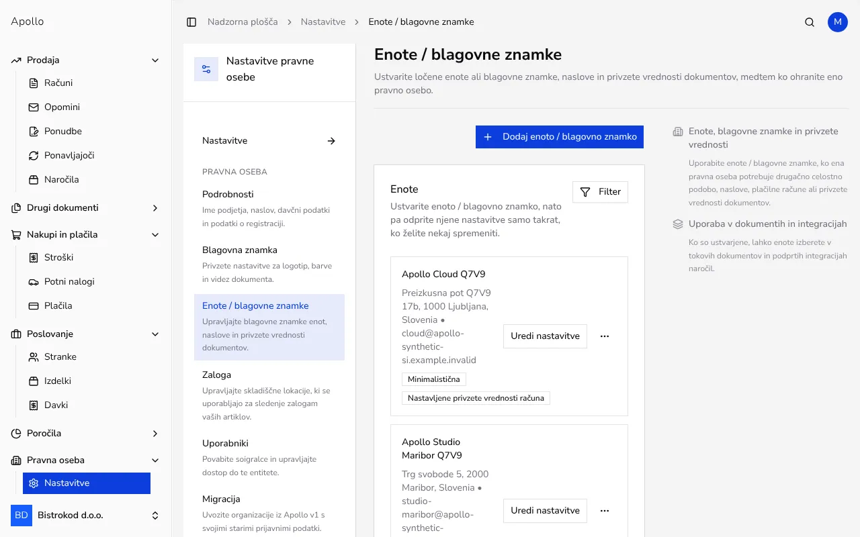Click Dodaj enoto / blagovno znamko button
The height and width of the screenshot is (537, 860).
coord(560,137)
